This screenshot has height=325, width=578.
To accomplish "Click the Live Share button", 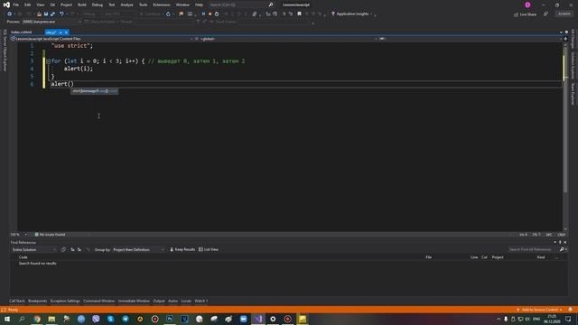I will click(x=526, y=14).
